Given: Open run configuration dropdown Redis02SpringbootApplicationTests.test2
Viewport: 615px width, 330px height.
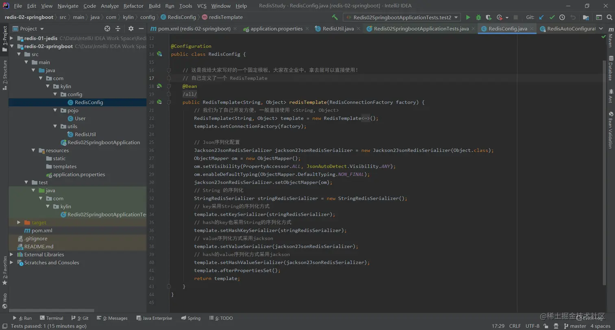Looking at the screenshot, I should pyautogui.click(x=402, y=17).
